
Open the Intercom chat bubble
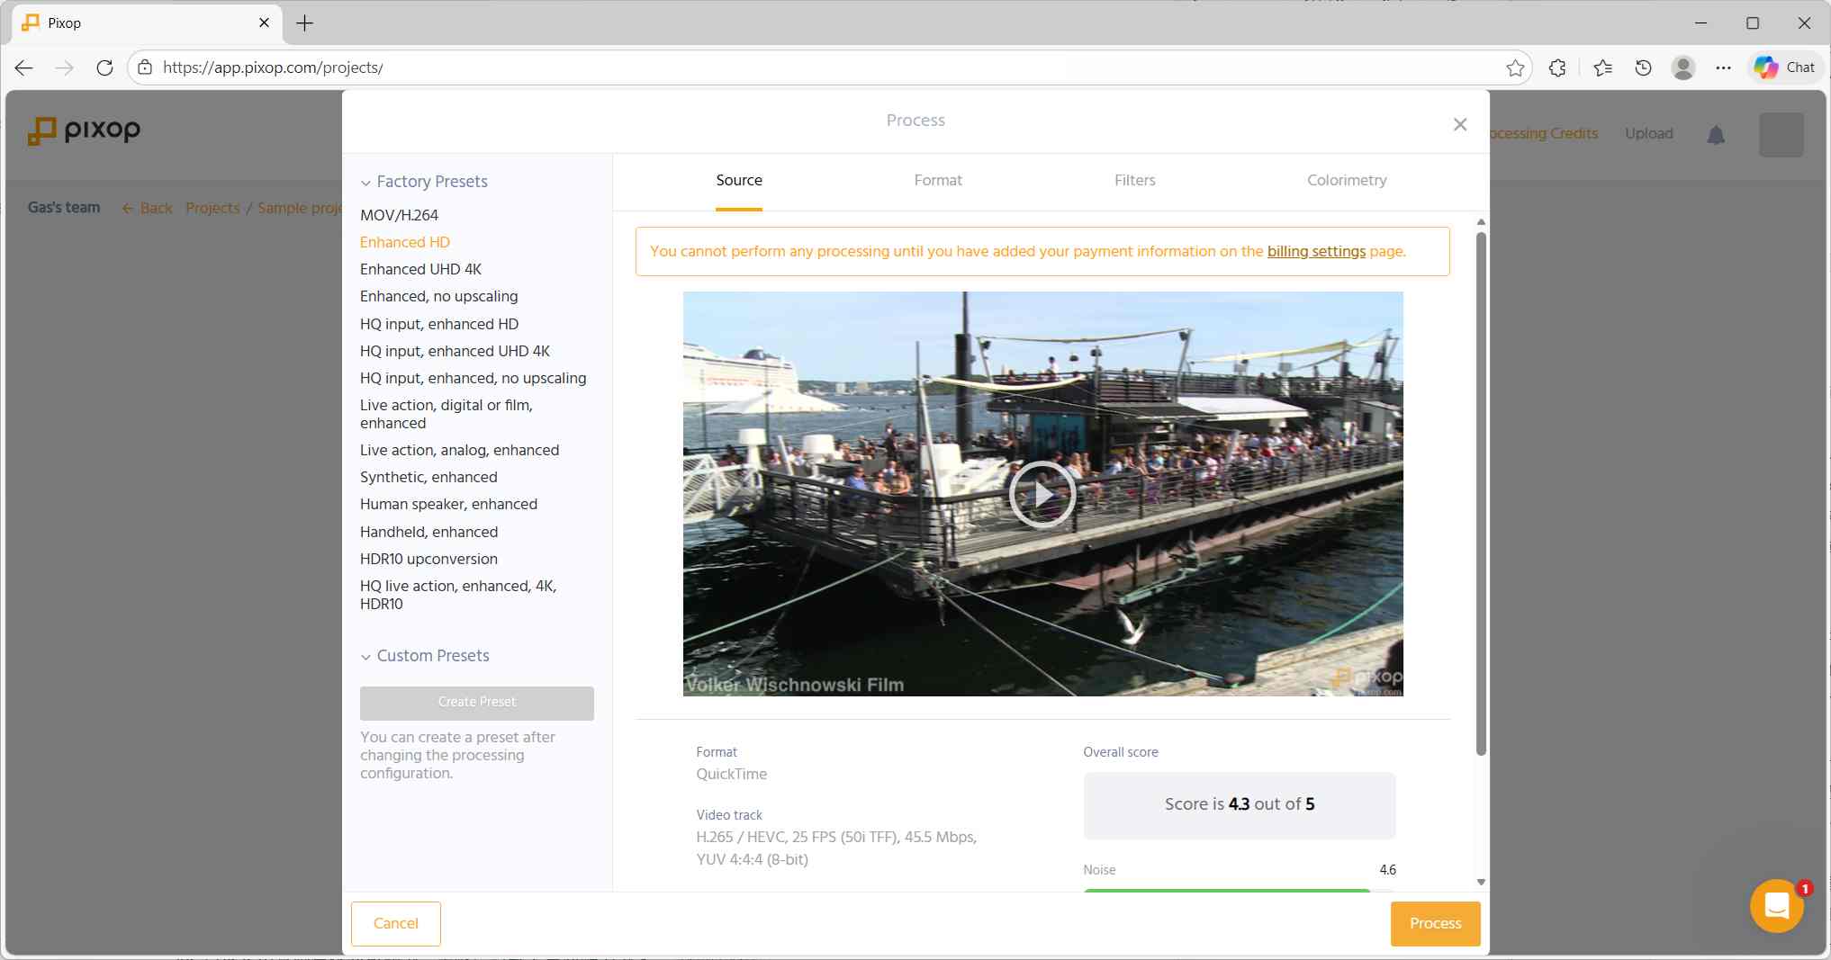point(1776,905)
